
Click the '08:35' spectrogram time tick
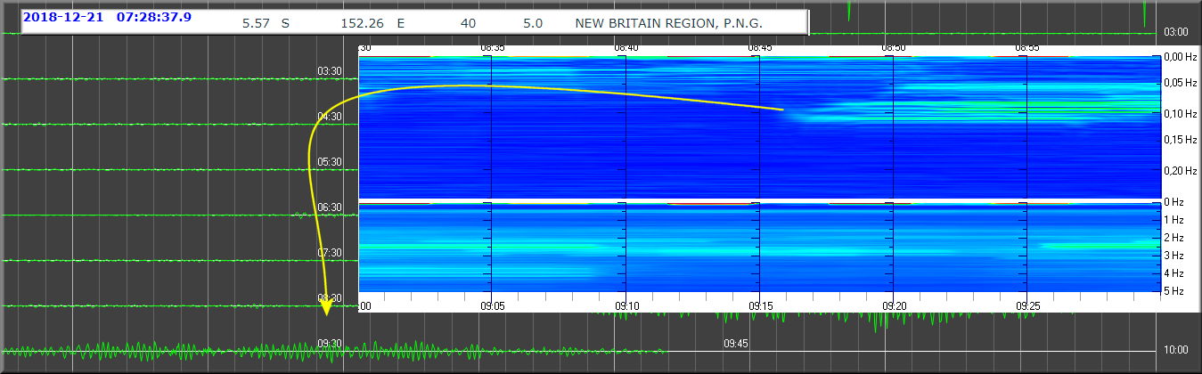pyautogui.click(x=493, y=47)
